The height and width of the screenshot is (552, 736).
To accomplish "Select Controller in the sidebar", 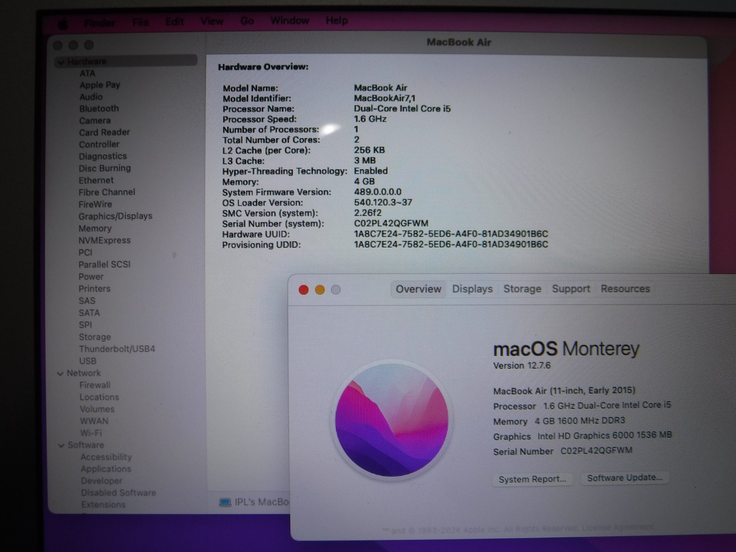I will click(x=99, y=144).
